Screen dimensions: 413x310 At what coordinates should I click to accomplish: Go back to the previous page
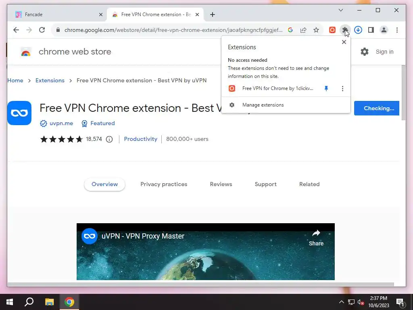click(x=16, y=30)
